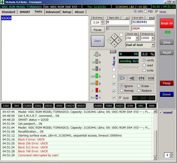The height and width of the screenshot is (163, 177).
Task: Uncheck the Hints checkbox
Action: 157,12
